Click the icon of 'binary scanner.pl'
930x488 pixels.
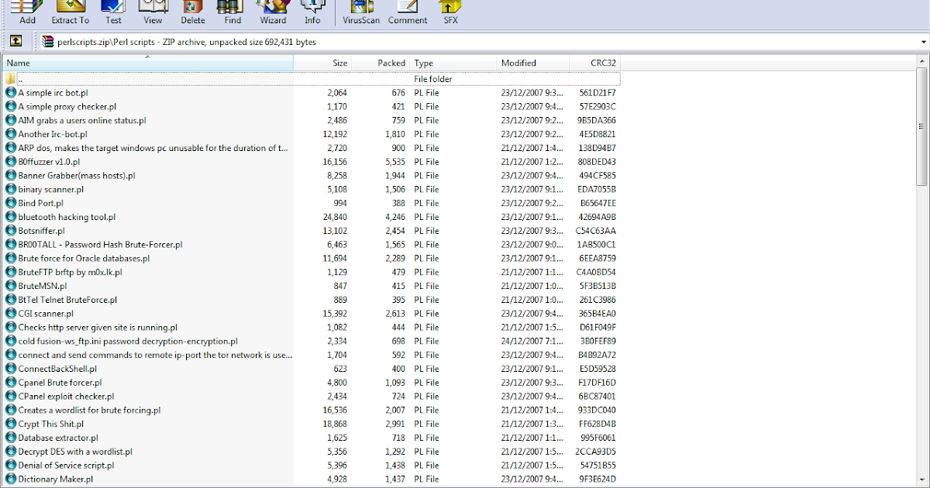11,189
